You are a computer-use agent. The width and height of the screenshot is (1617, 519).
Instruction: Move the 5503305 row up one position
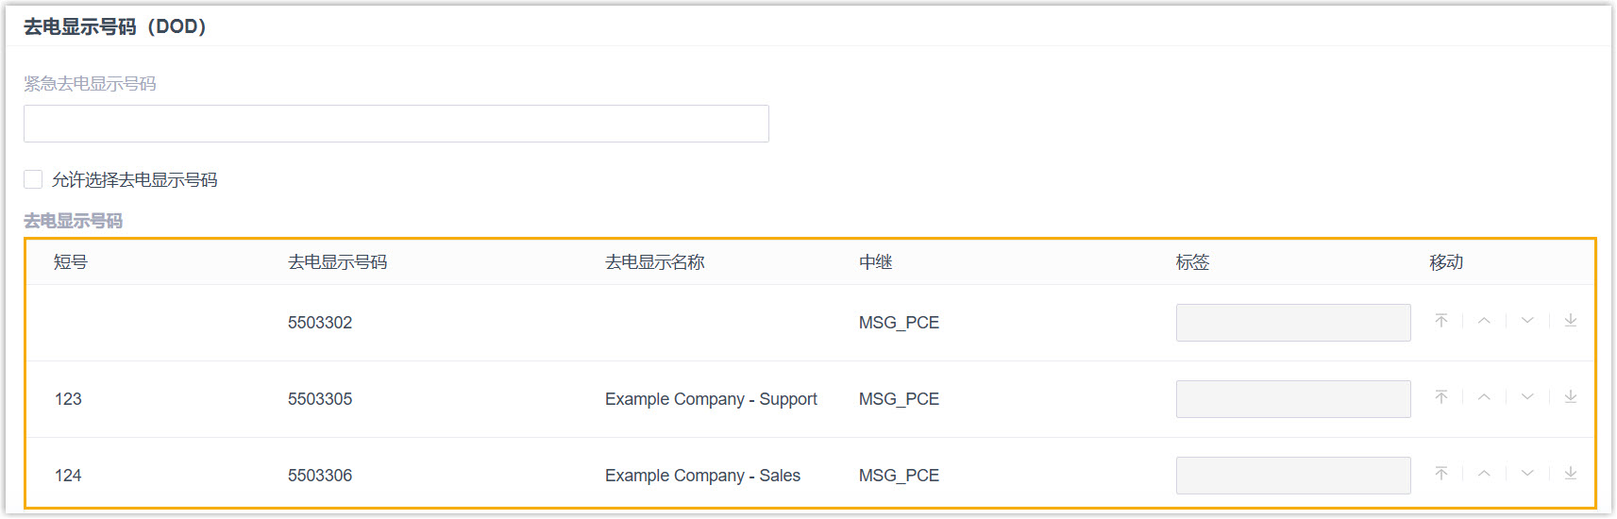(x=1484, y=397)
